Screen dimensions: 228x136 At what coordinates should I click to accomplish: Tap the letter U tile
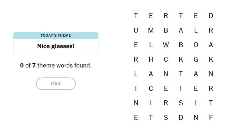click(x=136, y=31)
